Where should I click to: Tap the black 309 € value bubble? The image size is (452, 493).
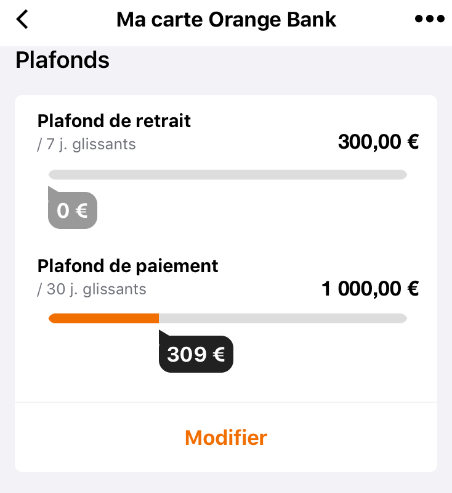196,355
